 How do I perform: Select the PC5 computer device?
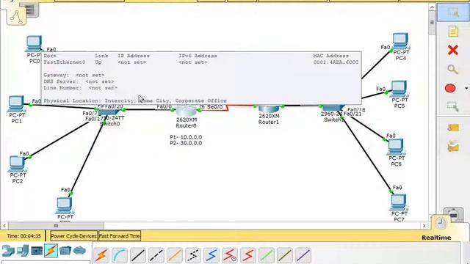(399, 89)
